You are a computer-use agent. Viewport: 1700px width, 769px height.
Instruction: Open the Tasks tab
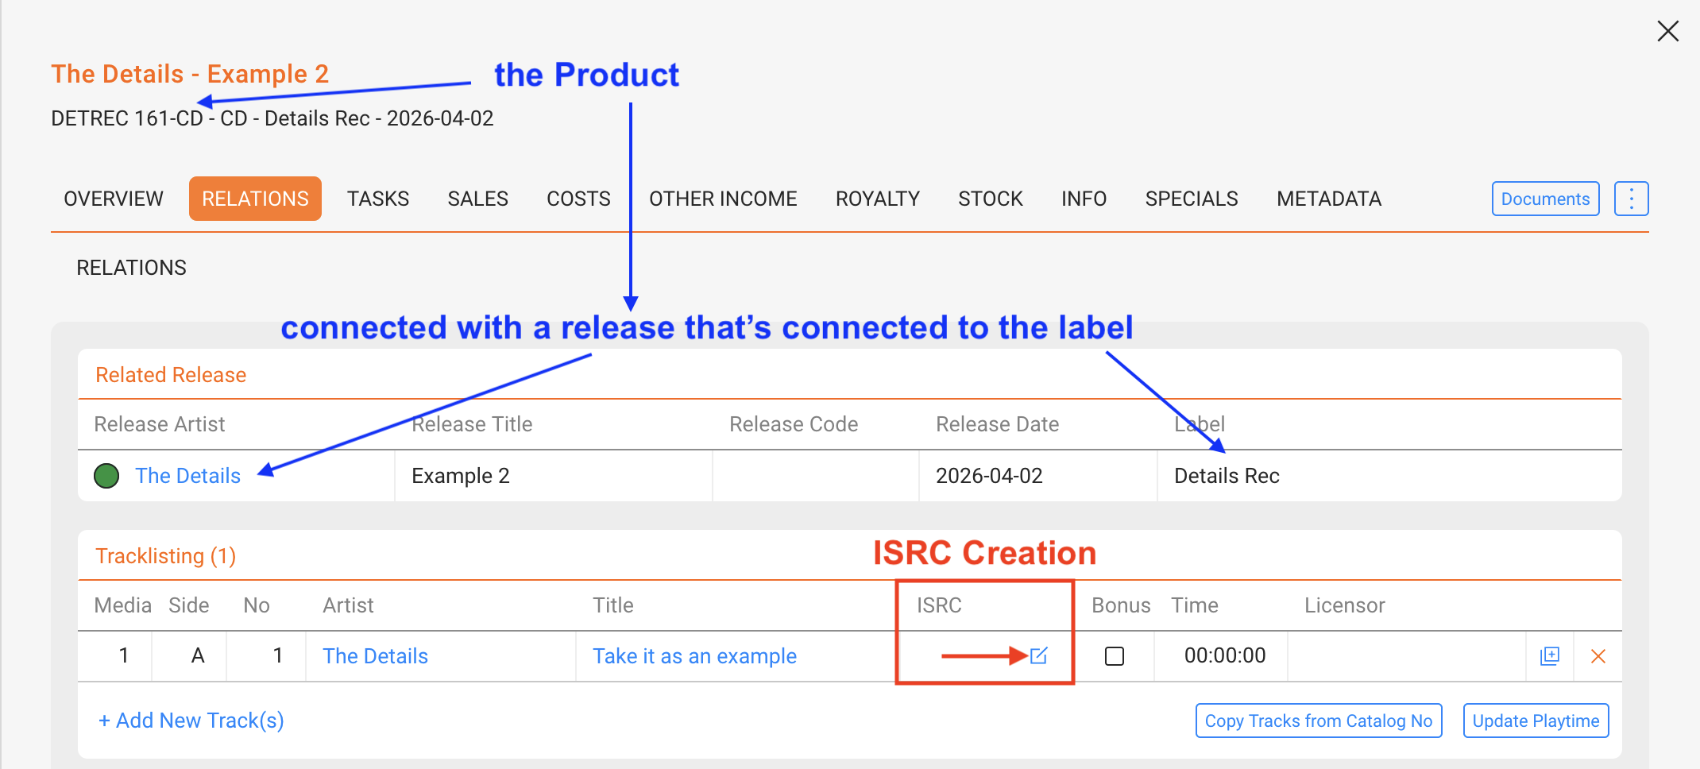coord(378,199)
